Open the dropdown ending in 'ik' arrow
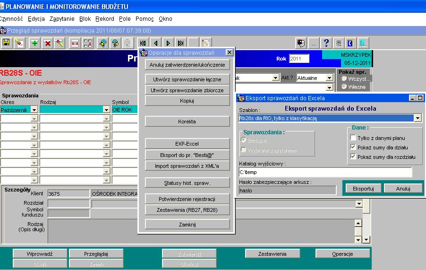Image resolution: width=426 pixels, height=270 pixels. tap(275, 78)
